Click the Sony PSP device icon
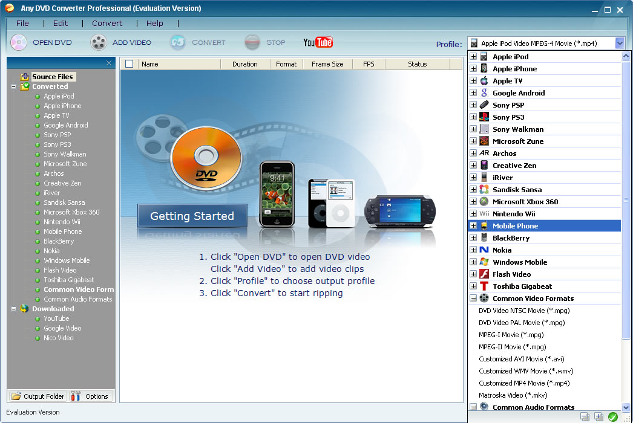The height and width of the screenshot is (423, 633). (484, 105)
